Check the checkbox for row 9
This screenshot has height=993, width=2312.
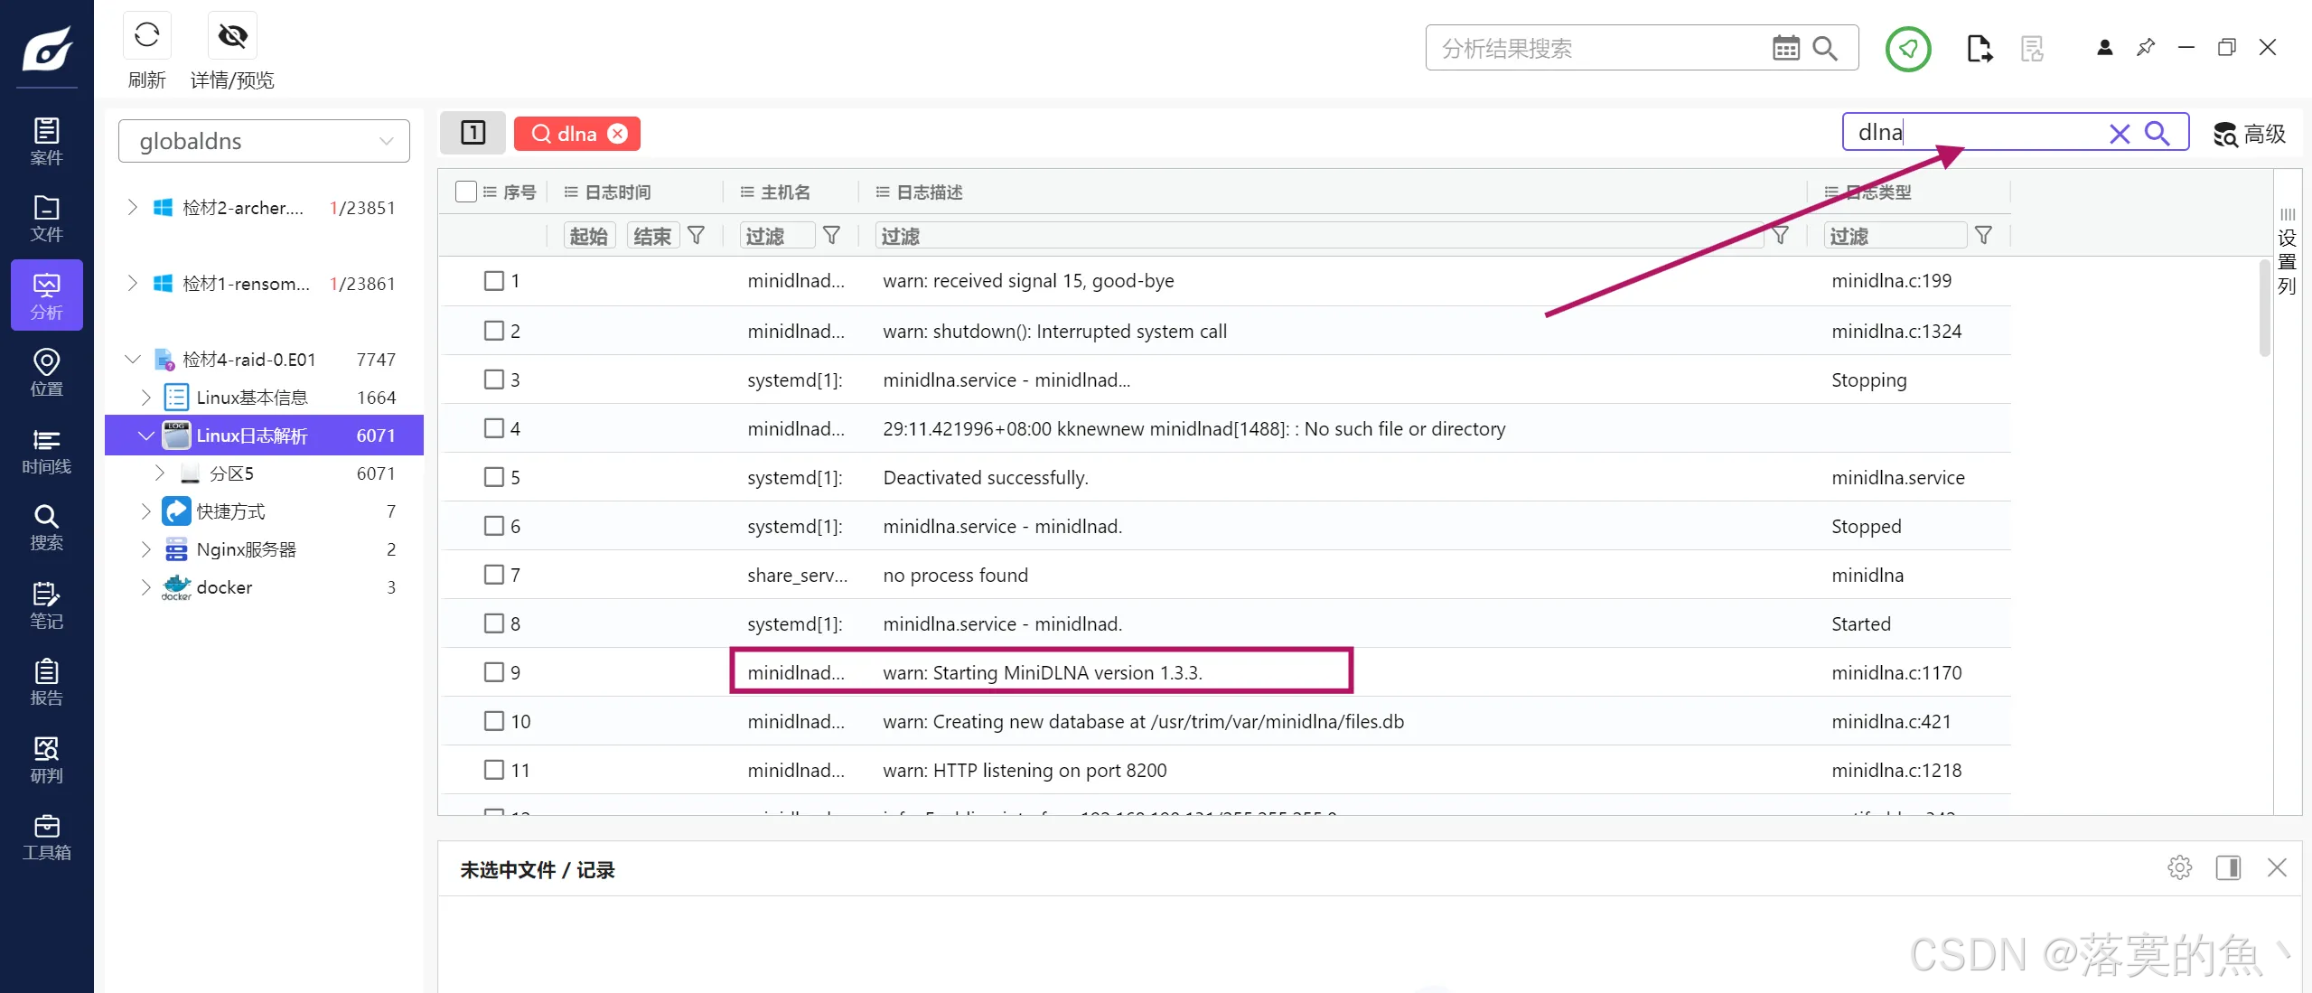[x=494, y=672]
